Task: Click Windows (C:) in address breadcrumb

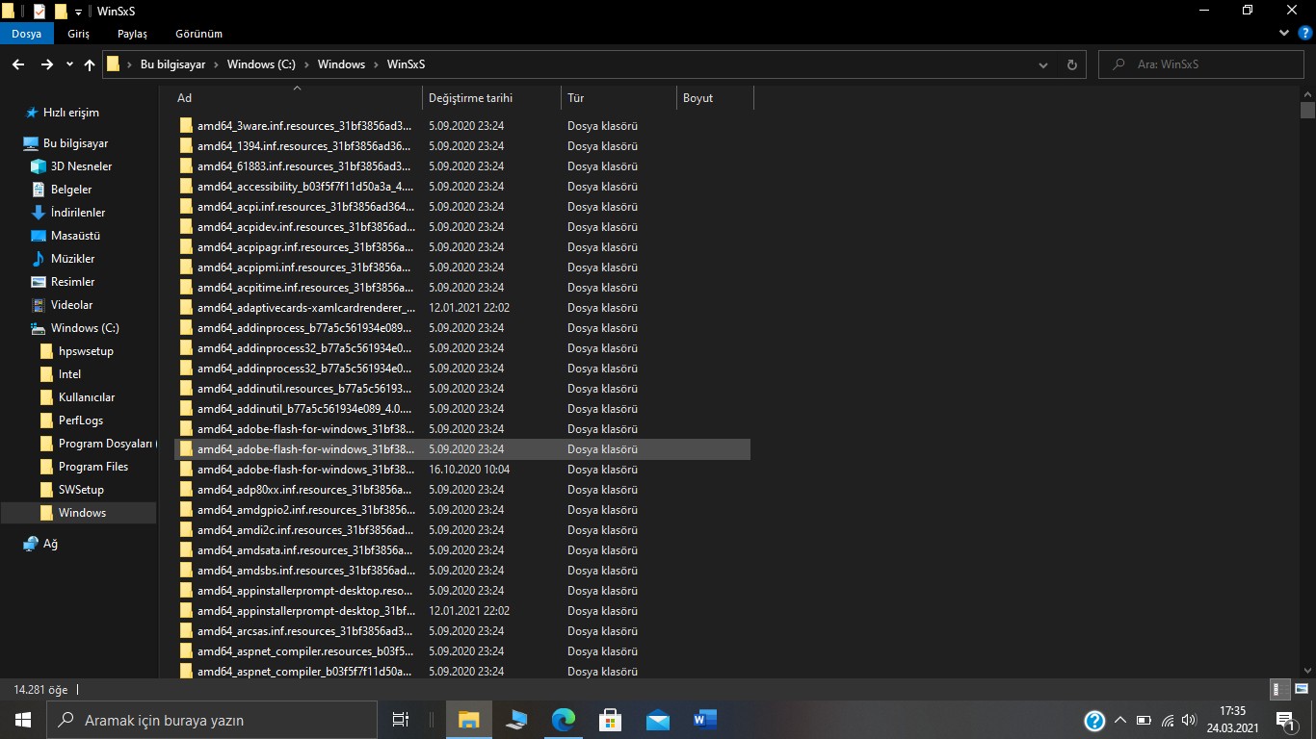Action: tap(261, 64)
